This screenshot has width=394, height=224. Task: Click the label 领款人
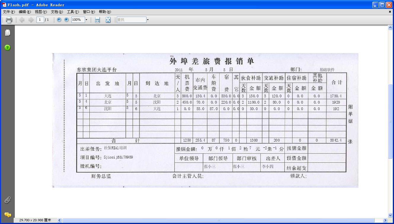click(299, 176)
